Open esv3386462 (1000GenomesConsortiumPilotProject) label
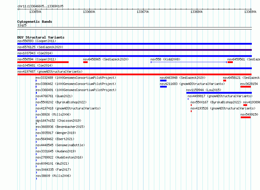The height and width of the screenshot is (190, 260). point(76,84)
